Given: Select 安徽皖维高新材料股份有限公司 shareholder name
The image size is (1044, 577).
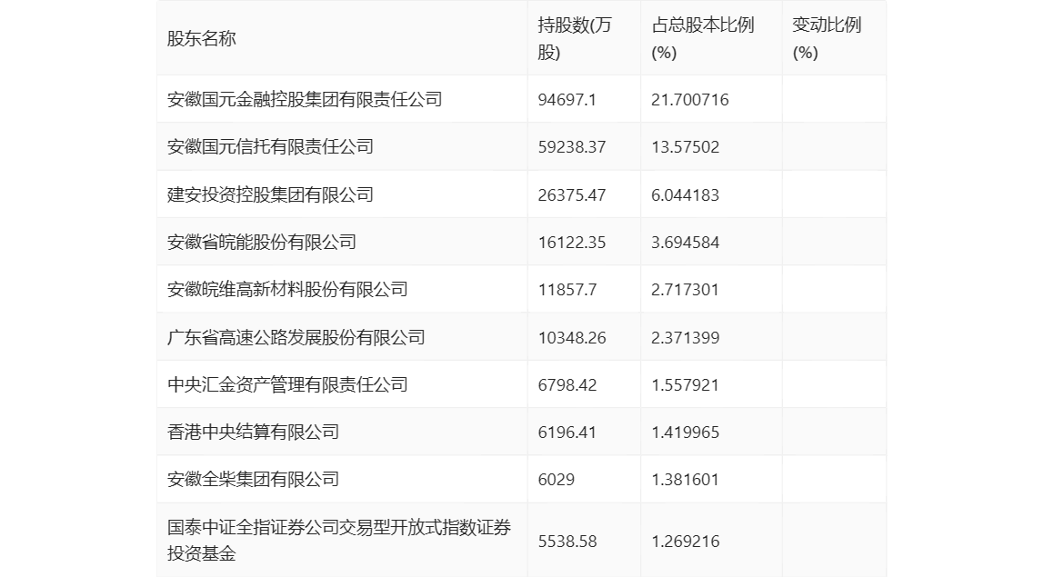Looking at the screenshot, I should [287, 290].
